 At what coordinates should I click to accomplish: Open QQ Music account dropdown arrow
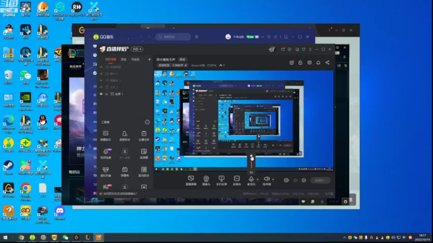[262, 37]
